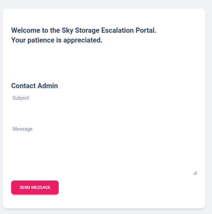This screenshot has height=214, width=212.
Task: Click the Subject input field
Action: coord(104,98)
